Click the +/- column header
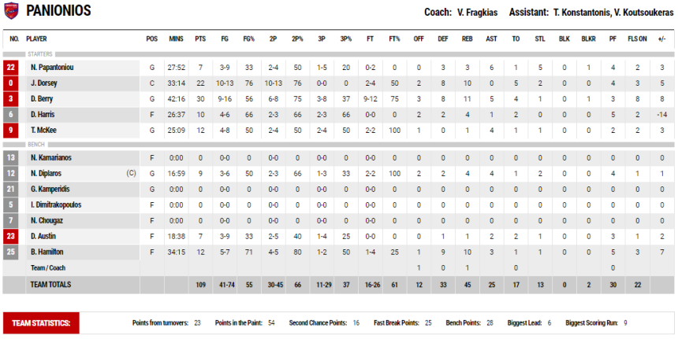Image resolution: width=678 pixels, height=339 pixels. coord(661,39)
